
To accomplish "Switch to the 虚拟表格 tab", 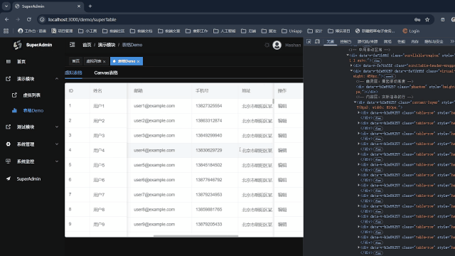I will pos(73,73).
